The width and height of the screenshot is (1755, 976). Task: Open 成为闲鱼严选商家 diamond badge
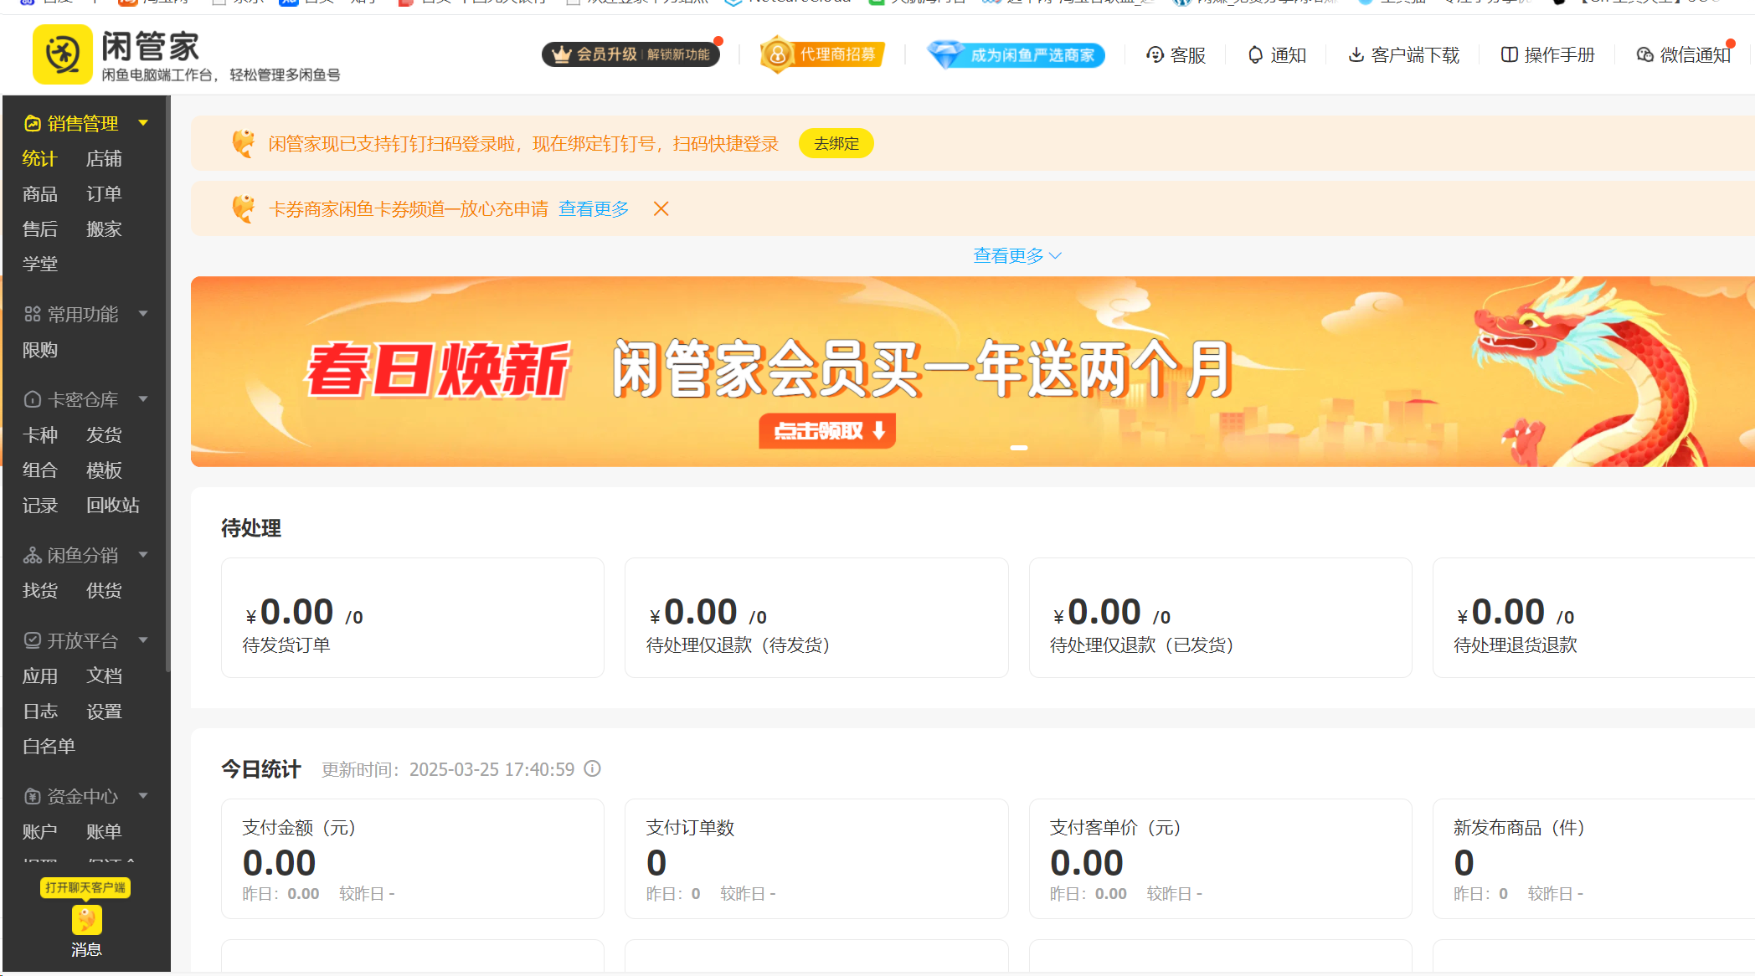(x=1016, y=55)
